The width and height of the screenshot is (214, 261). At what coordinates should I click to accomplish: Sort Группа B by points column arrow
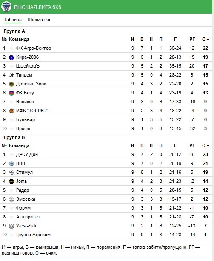coord(208,146)
